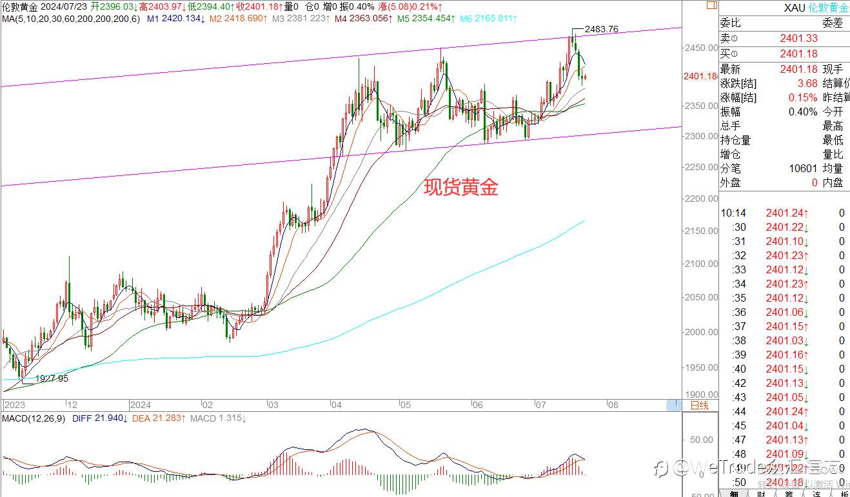Screen dimensions: 850x497
Task: Click the orange panel layout icon
Action: click(711, 5)
